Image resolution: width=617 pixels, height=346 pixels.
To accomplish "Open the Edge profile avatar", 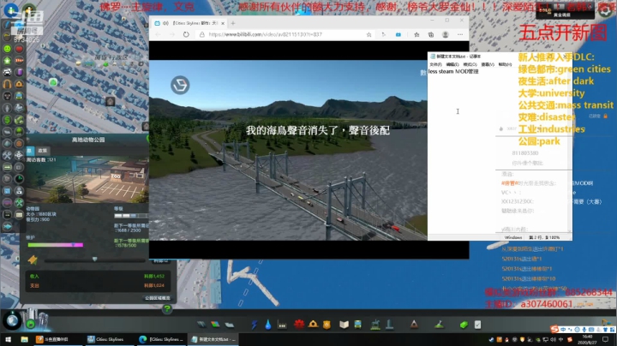I will click(x=446, y=34).
